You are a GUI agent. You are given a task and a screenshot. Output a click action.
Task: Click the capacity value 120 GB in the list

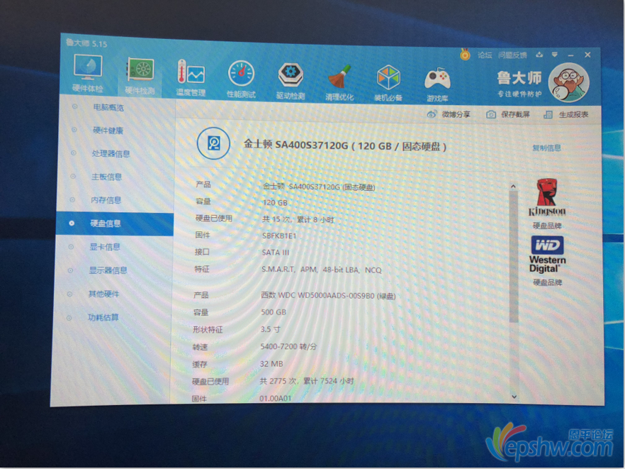[275, 202]
